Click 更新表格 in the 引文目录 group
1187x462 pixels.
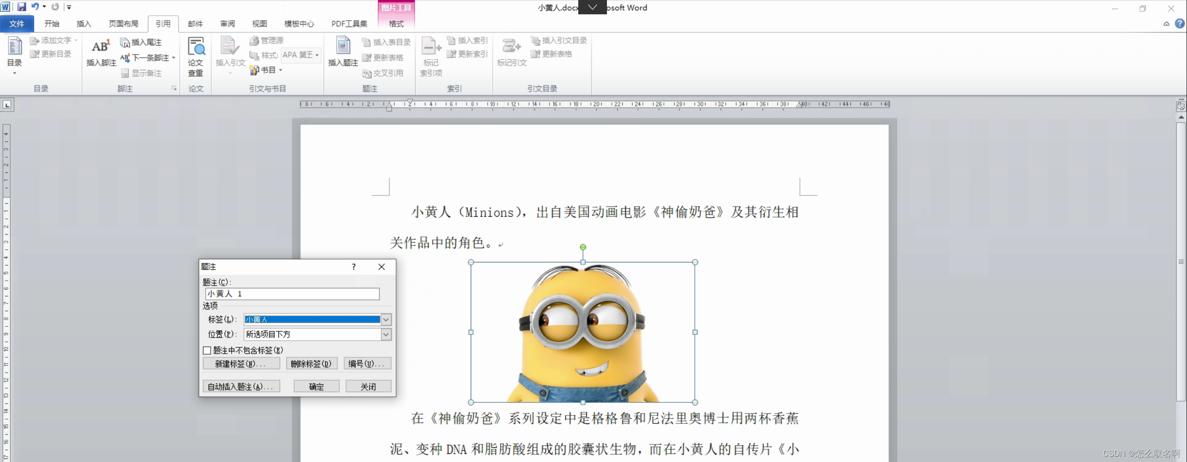click(551, 54)
